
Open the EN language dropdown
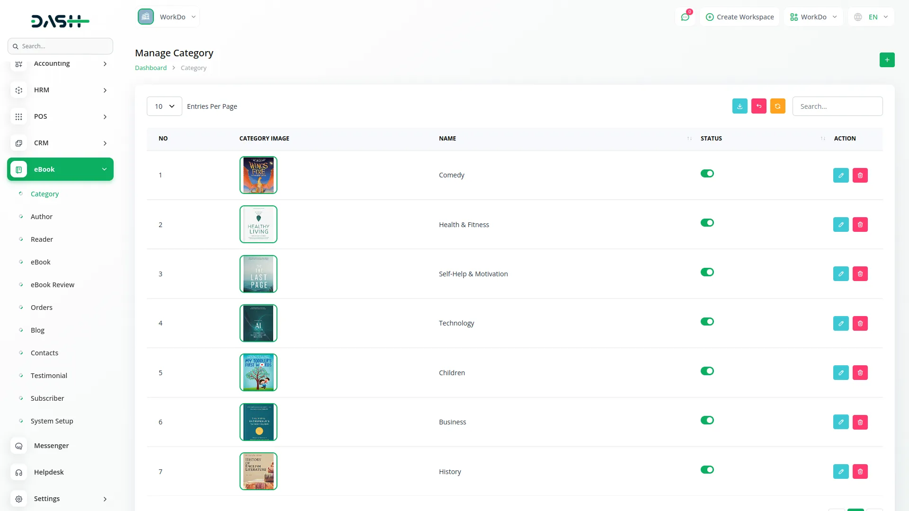coord(872,17)
